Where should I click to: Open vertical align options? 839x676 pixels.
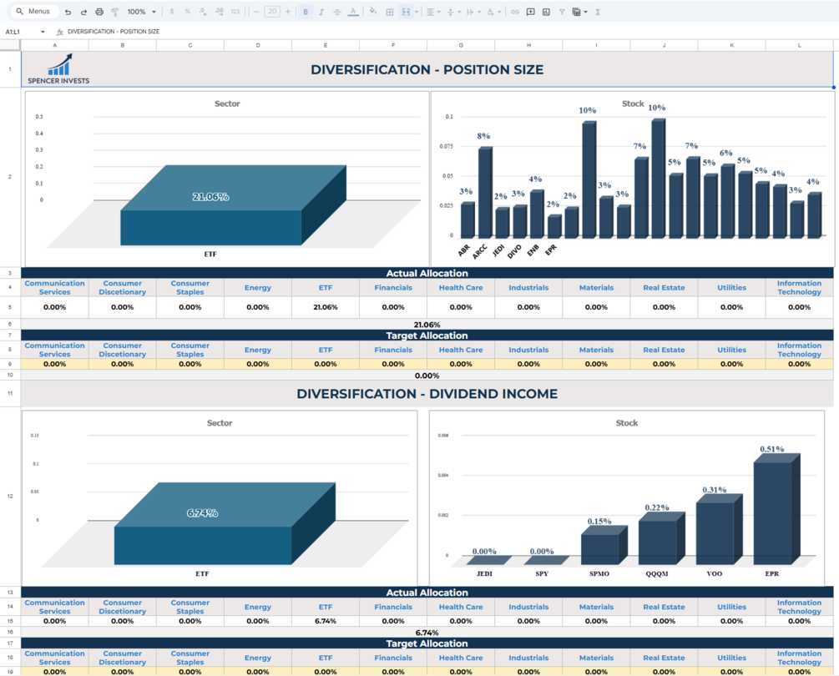(x=453, y=12)
